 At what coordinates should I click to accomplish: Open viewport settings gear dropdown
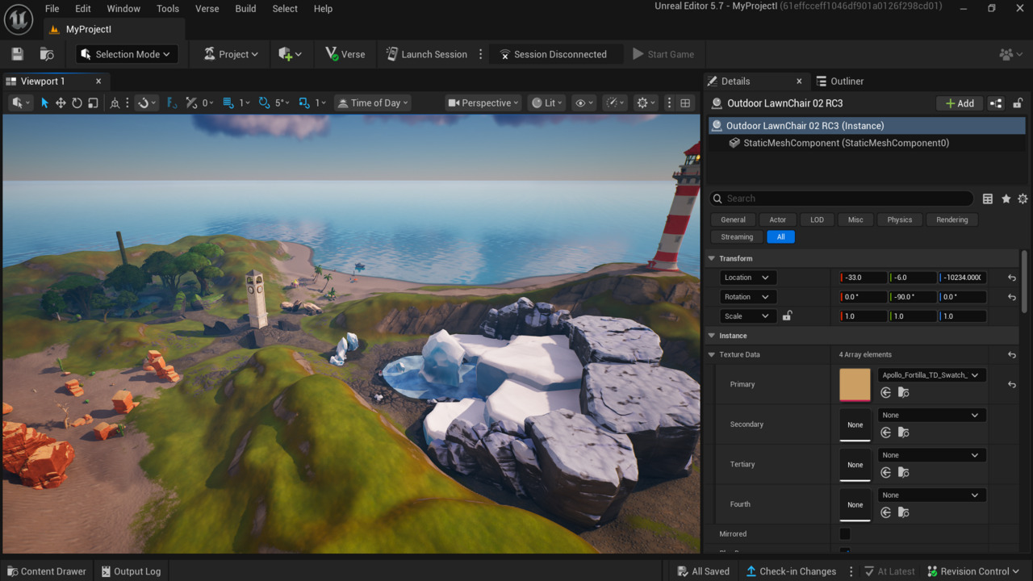click(646, 102)
